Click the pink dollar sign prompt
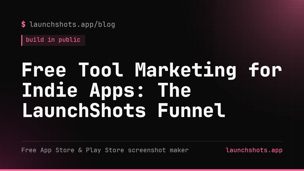The height and width of the screenshot is (171, 304). point(23,24)
